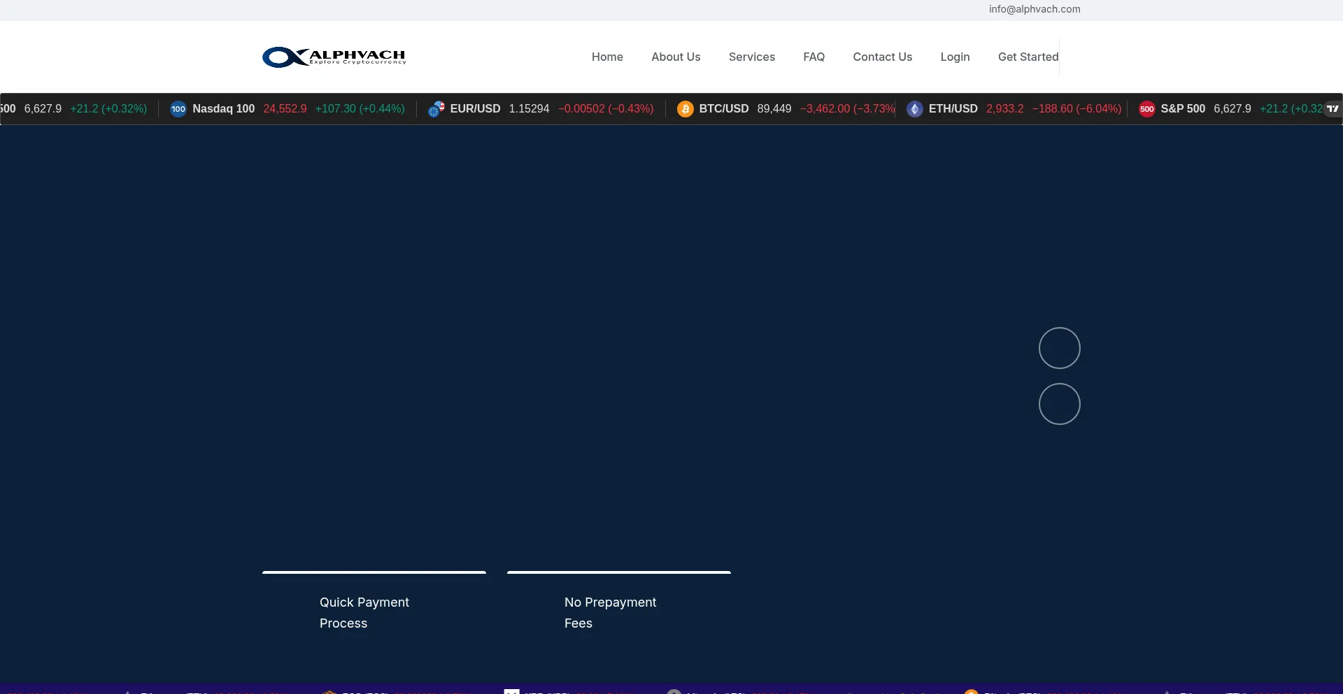This screenshot has width=1343, height=694.
Task: Click the Login link
Action: point(955,57)
